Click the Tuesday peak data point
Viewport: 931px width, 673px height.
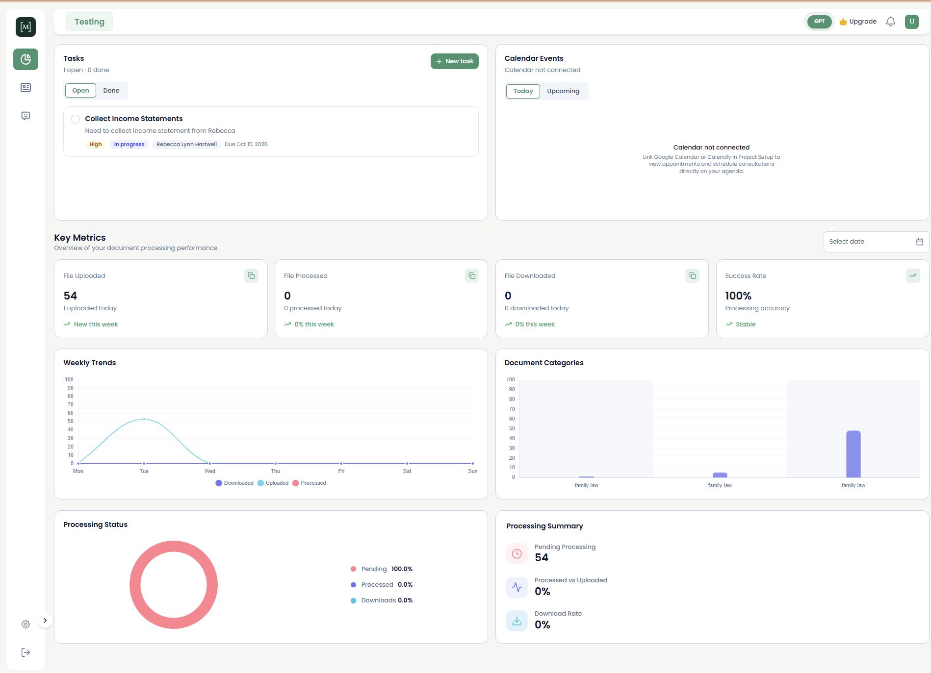[144, 420]
